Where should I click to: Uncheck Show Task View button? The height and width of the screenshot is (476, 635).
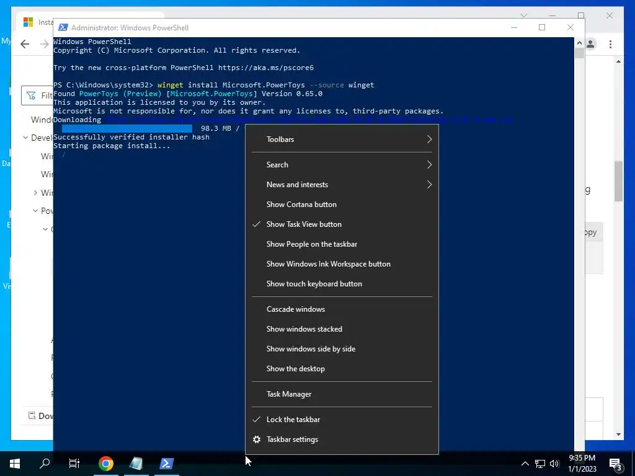point(342,224)
